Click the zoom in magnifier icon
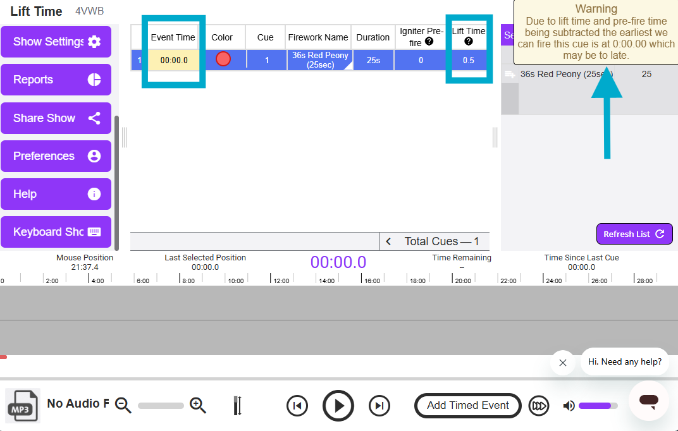The image size is (678, 431). point(198,406)
